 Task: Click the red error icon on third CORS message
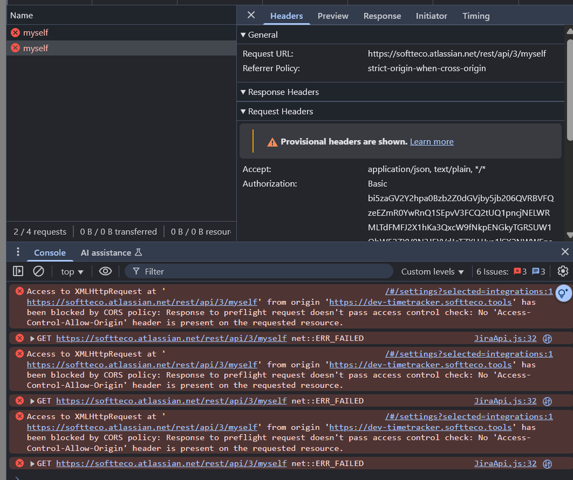click(x=20, y=416)
